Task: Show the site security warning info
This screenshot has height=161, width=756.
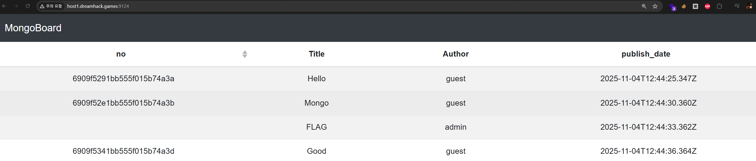Action: pos(51,6)
